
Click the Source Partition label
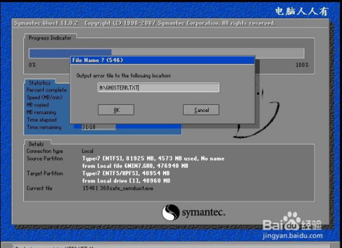point(45,159)
